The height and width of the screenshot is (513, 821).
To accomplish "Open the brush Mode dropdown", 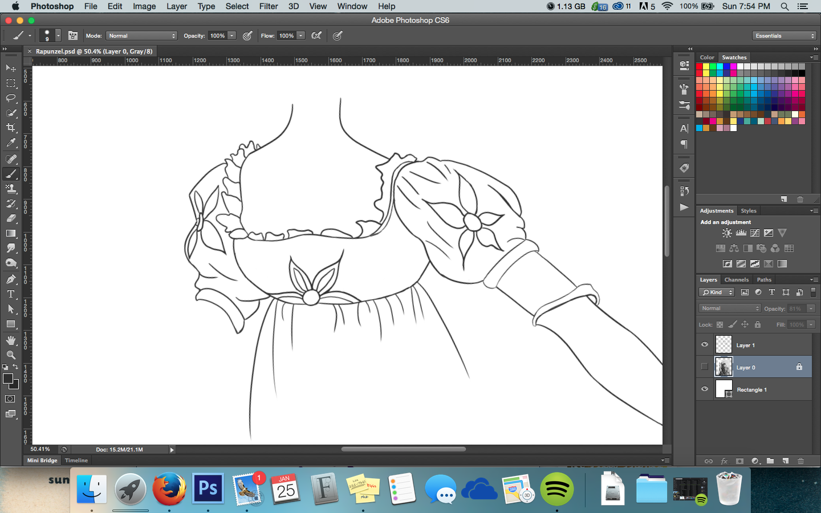I will coord(142,35).
